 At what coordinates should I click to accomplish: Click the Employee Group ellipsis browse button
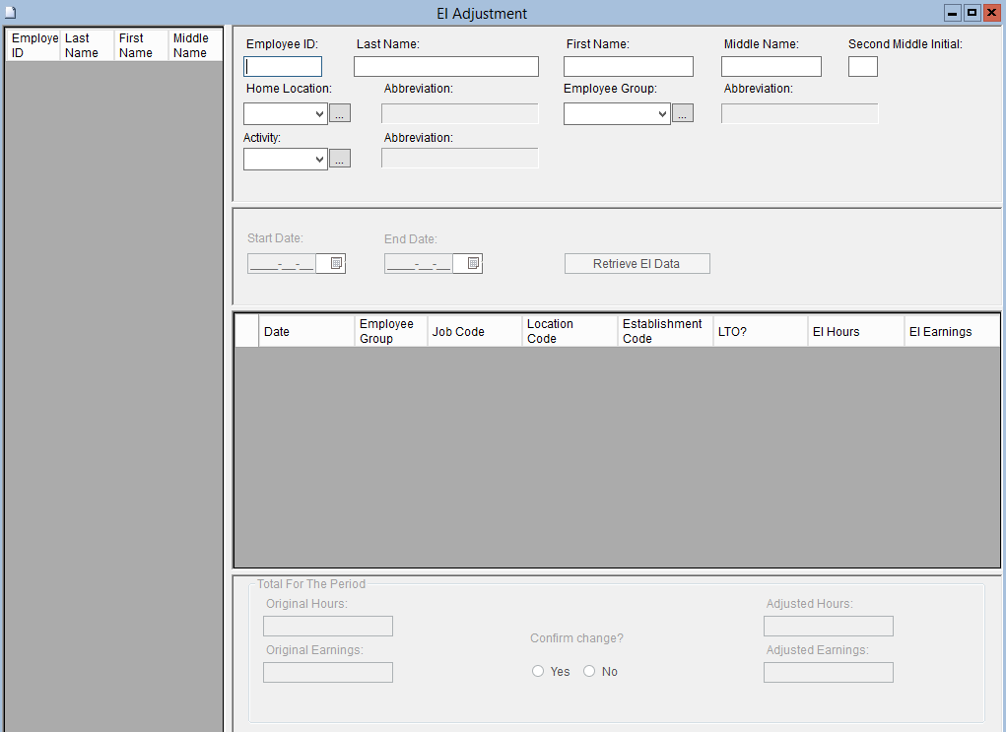coord(683,114)
